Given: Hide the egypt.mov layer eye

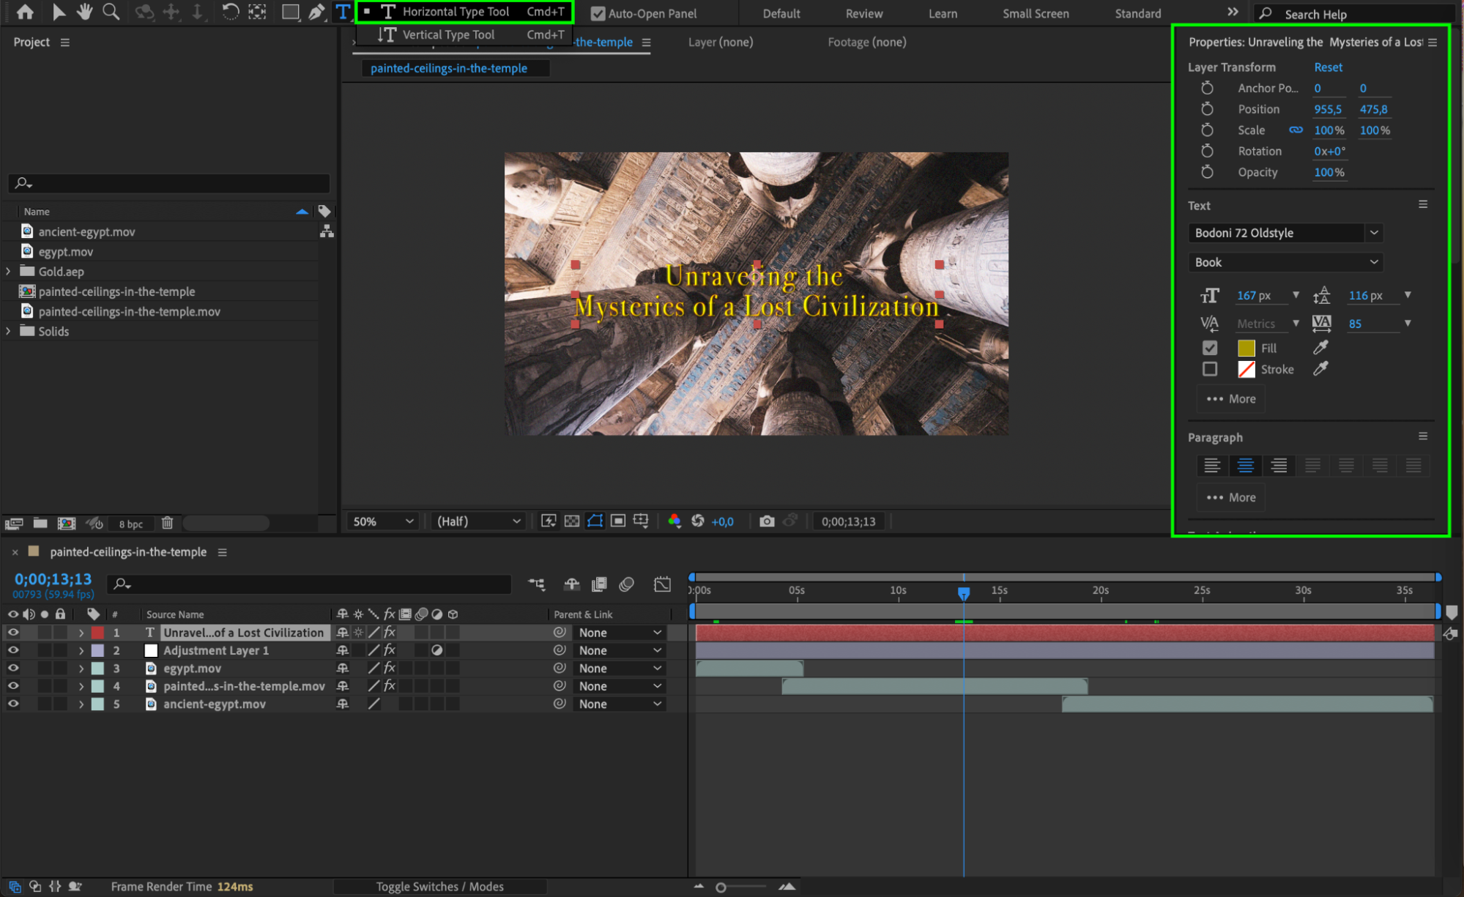Looking at the screenshot, I should point(13,668).
